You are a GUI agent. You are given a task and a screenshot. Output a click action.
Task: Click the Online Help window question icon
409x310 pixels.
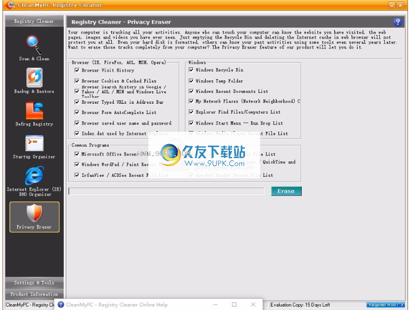(x=61, y=305)
